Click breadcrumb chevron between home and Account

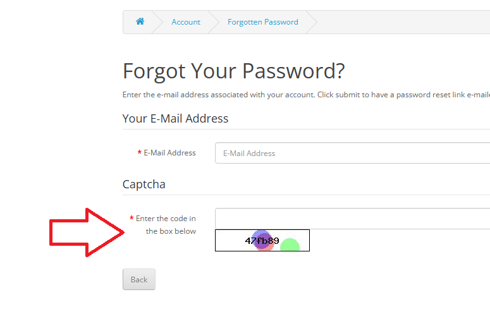tap(157, 22)
